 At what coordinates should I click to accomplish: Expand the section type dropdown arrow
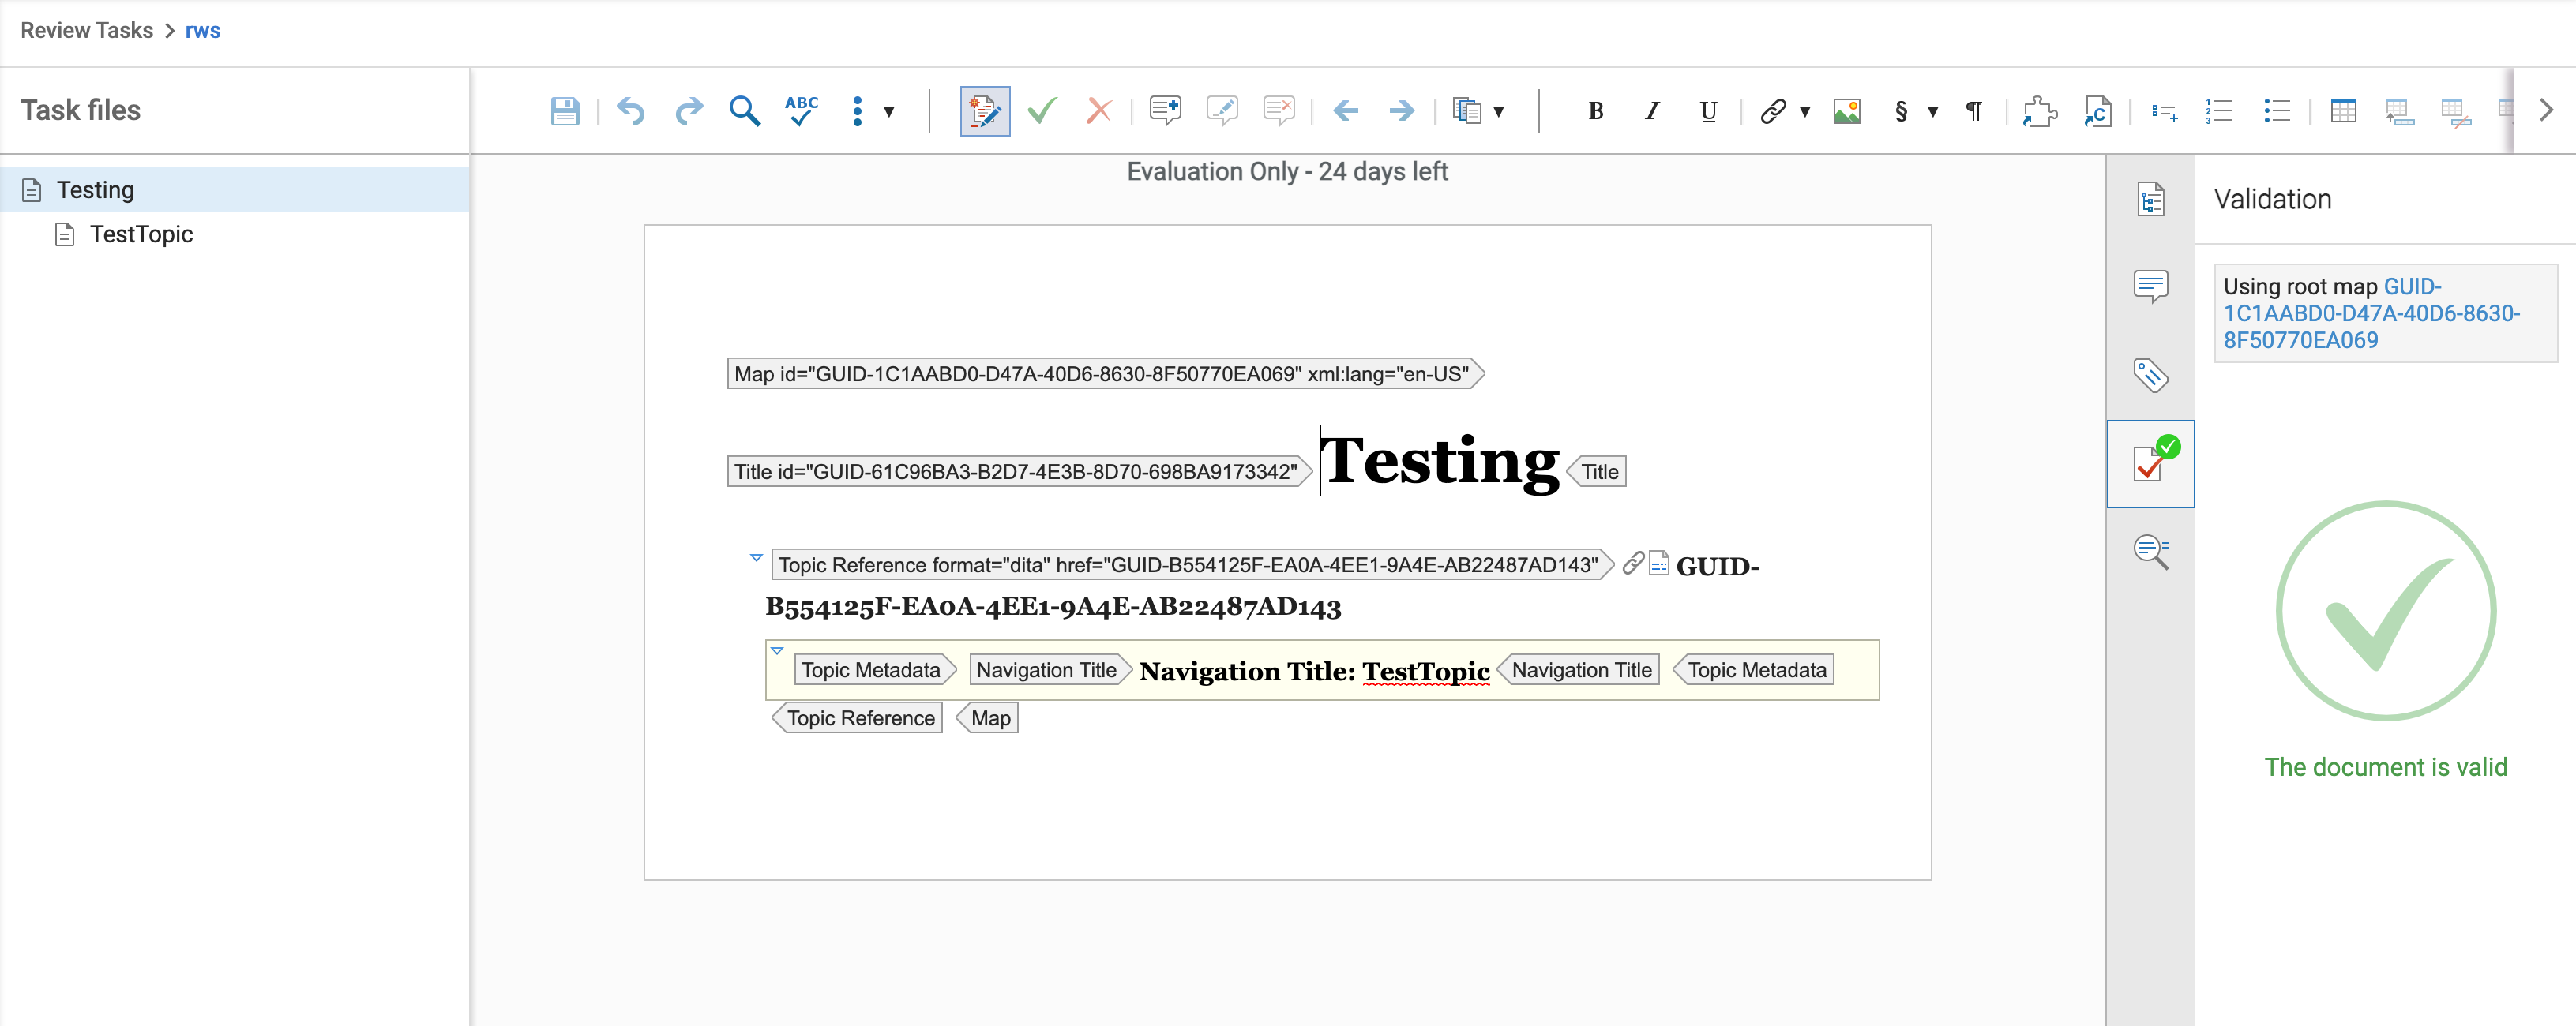coord(1933,112)
